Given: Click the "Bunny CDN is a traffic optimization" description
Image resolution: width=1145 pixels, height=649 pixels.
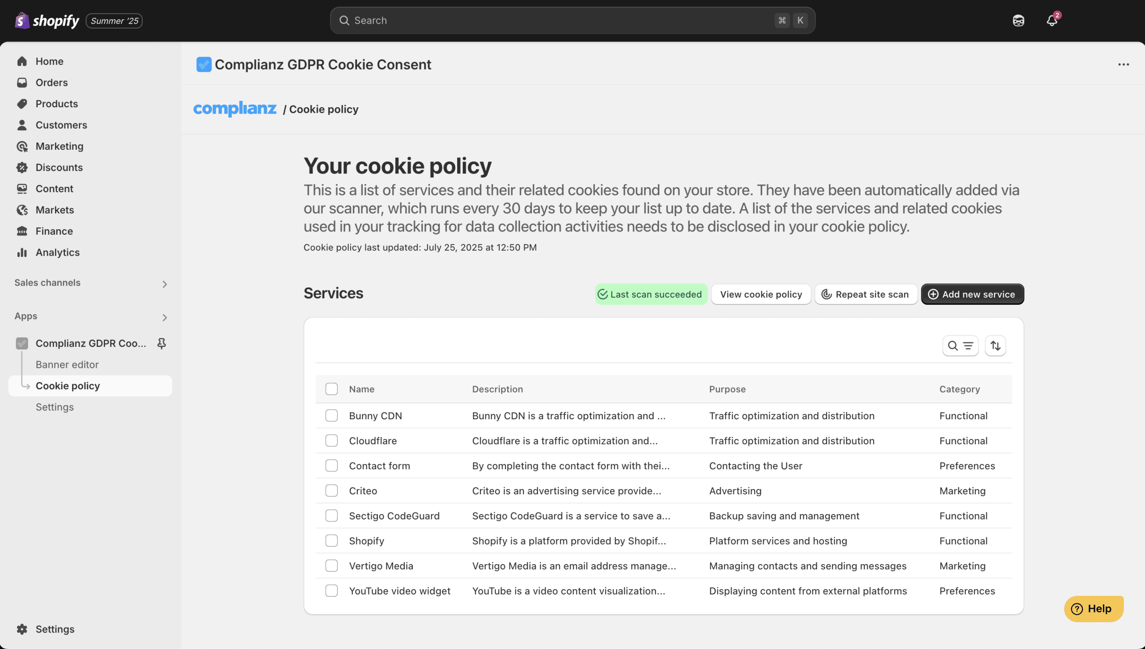Looking at the screenshot, I should [x=568, y=416].
